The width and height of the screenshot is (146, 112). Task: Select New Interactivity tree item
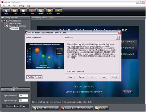(x=15, y=23)
